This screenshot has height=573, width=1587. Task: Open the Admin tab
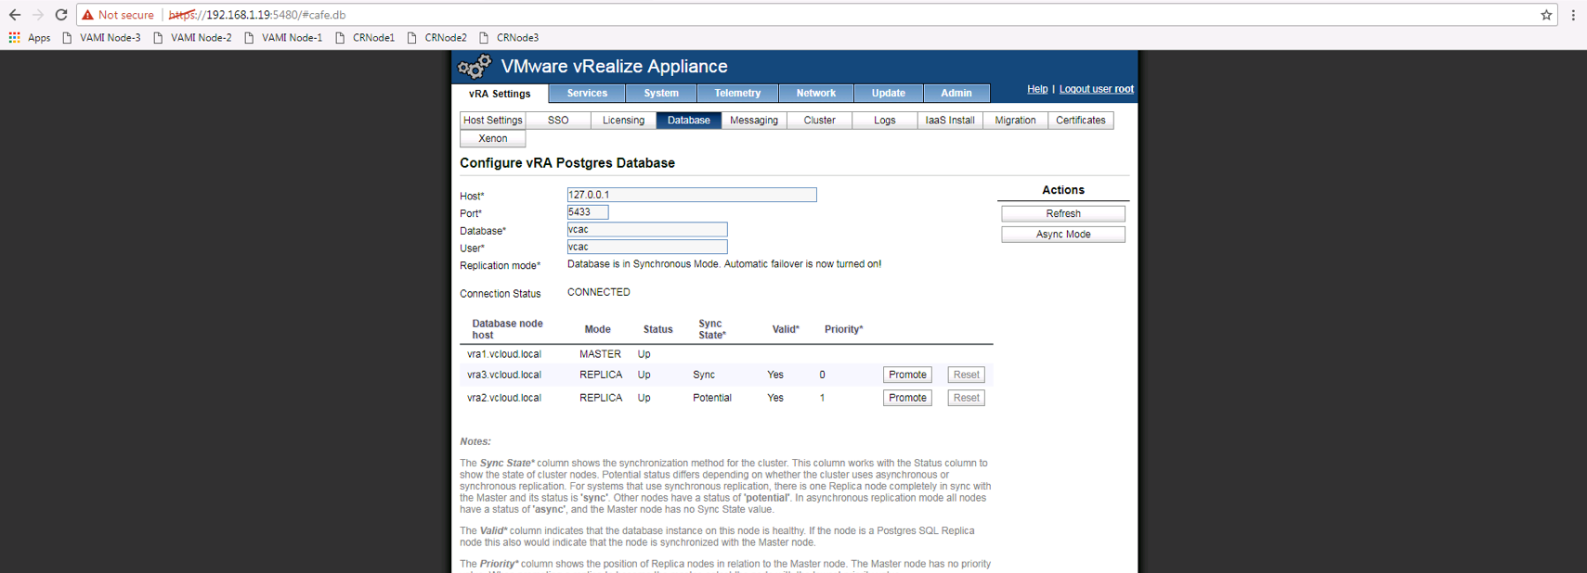(956, 94)
